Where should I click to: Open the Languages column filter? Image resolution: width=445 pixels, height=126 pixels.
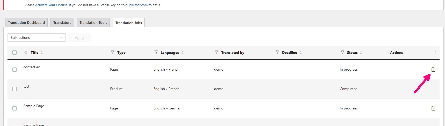[x=156, y=52]
